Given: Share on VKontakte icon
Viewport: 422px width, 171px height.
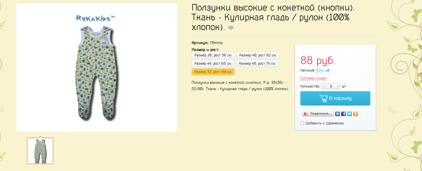Looking at the screenshot, I should [337, 114].
